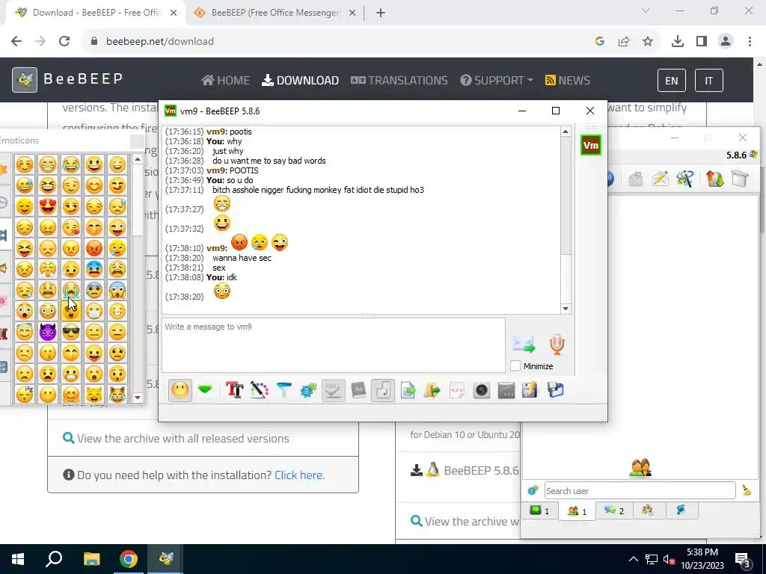Click the broom clear-search icon
766x574 pixels.
coord(747,490)
